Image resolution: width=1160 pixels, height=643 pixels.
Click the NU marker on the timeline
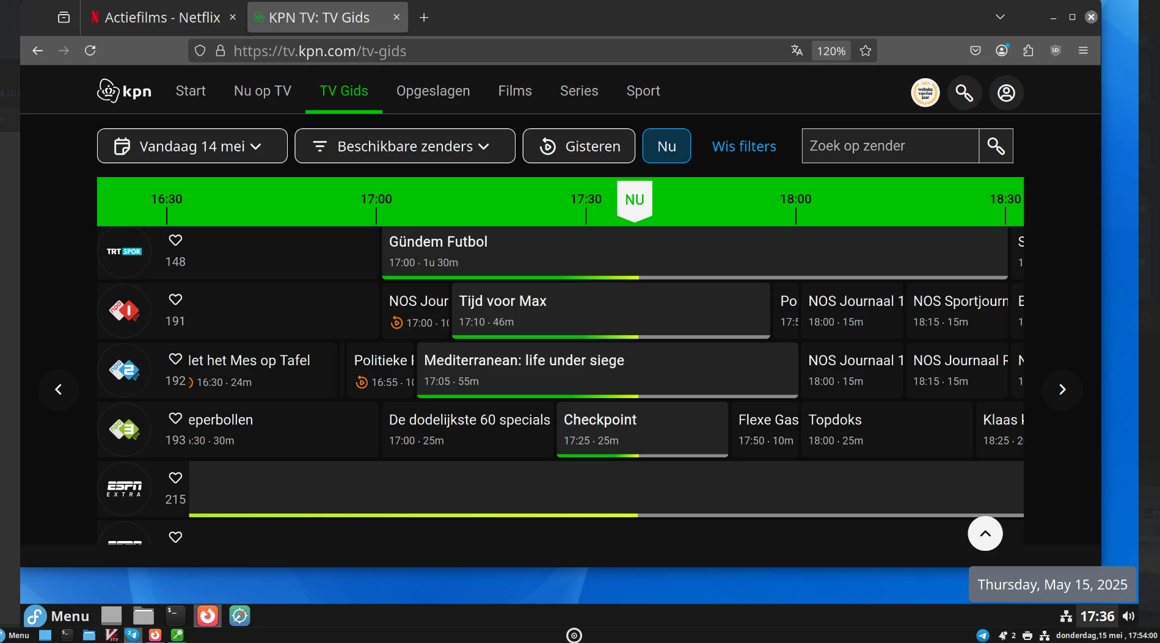point(635,200)
